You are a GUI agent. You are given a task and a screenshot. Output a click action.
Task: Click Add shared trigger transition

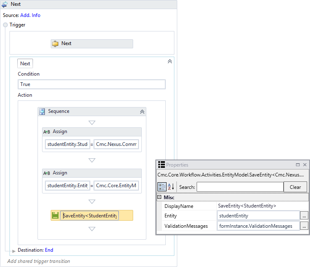click(x=39, y=261)
